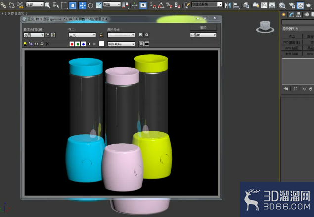The image size is (314, 217).
Task: Toggle the 3D Snaps button
Action: pyautogui.click(x=153, y=5)
